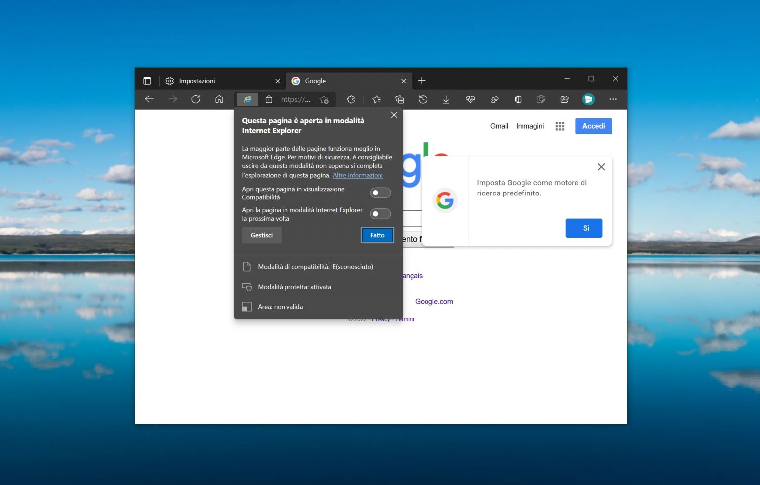Screen dimensions: 760x485
Task: Click Sì to set Google as default
Action: (x=584, y=228)
